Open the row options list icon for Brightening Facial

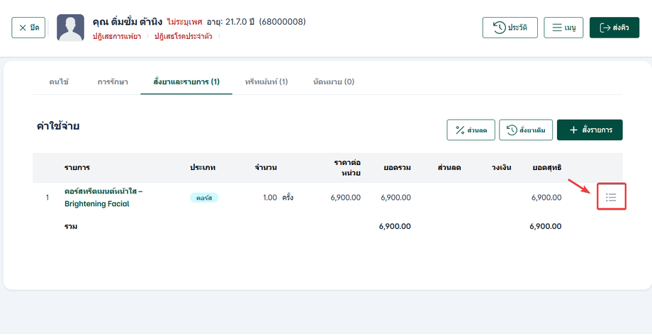[x=611, y=197]
